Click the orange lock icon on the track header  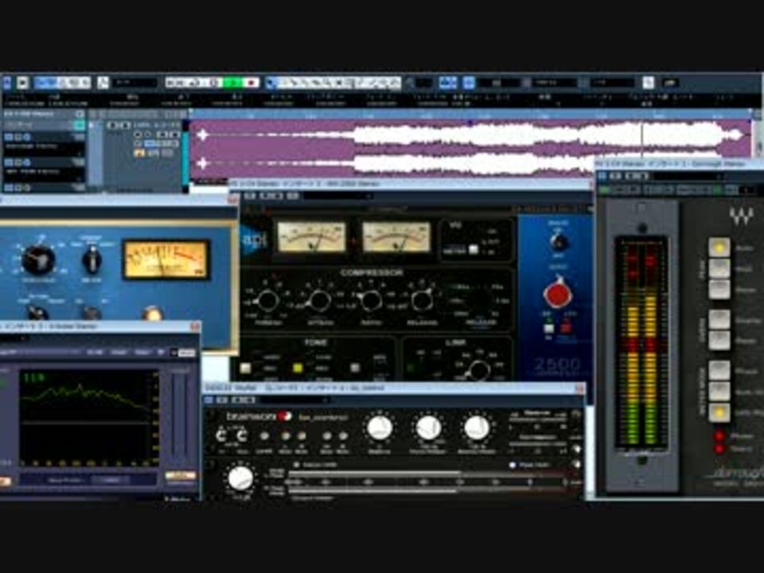point(138,153)
